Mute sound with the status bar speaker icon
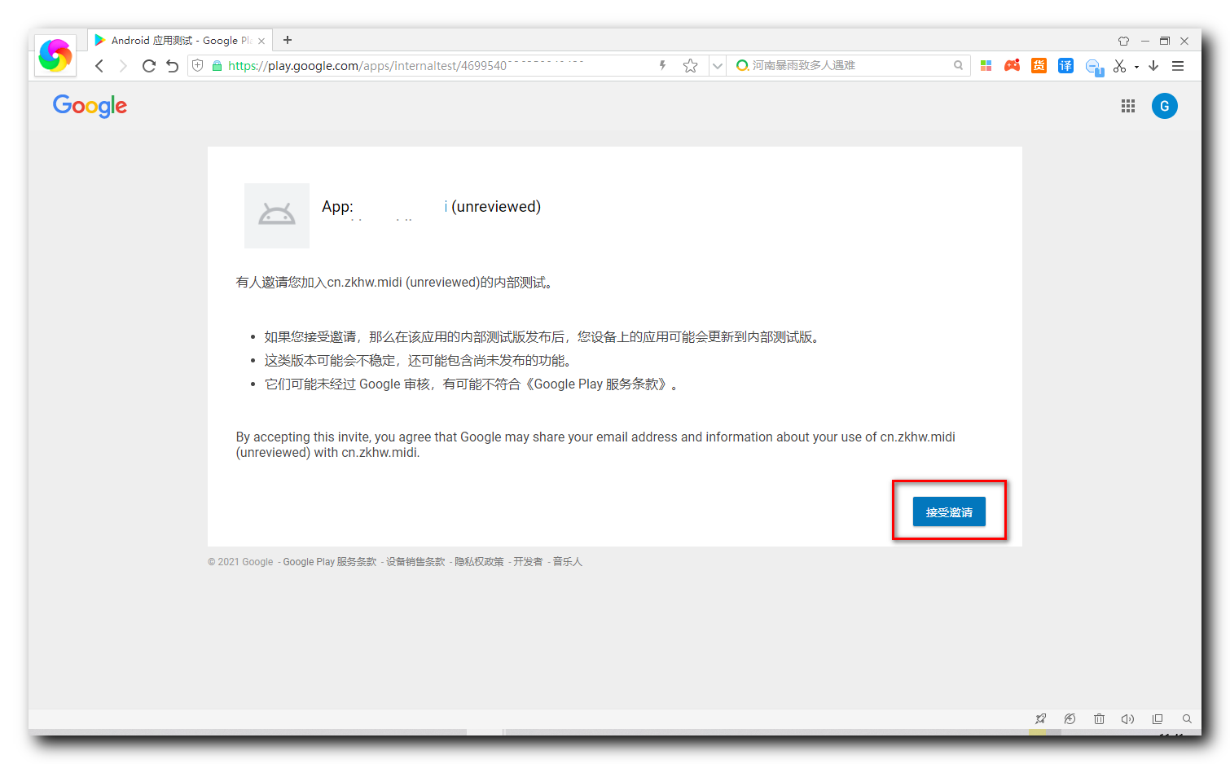The width and height of the screenshot is (1230, 764). (1128, 719)
